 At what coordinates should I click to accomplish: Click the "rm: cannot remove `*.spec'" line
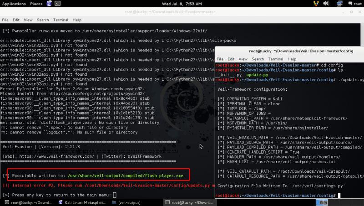(64, 128)
